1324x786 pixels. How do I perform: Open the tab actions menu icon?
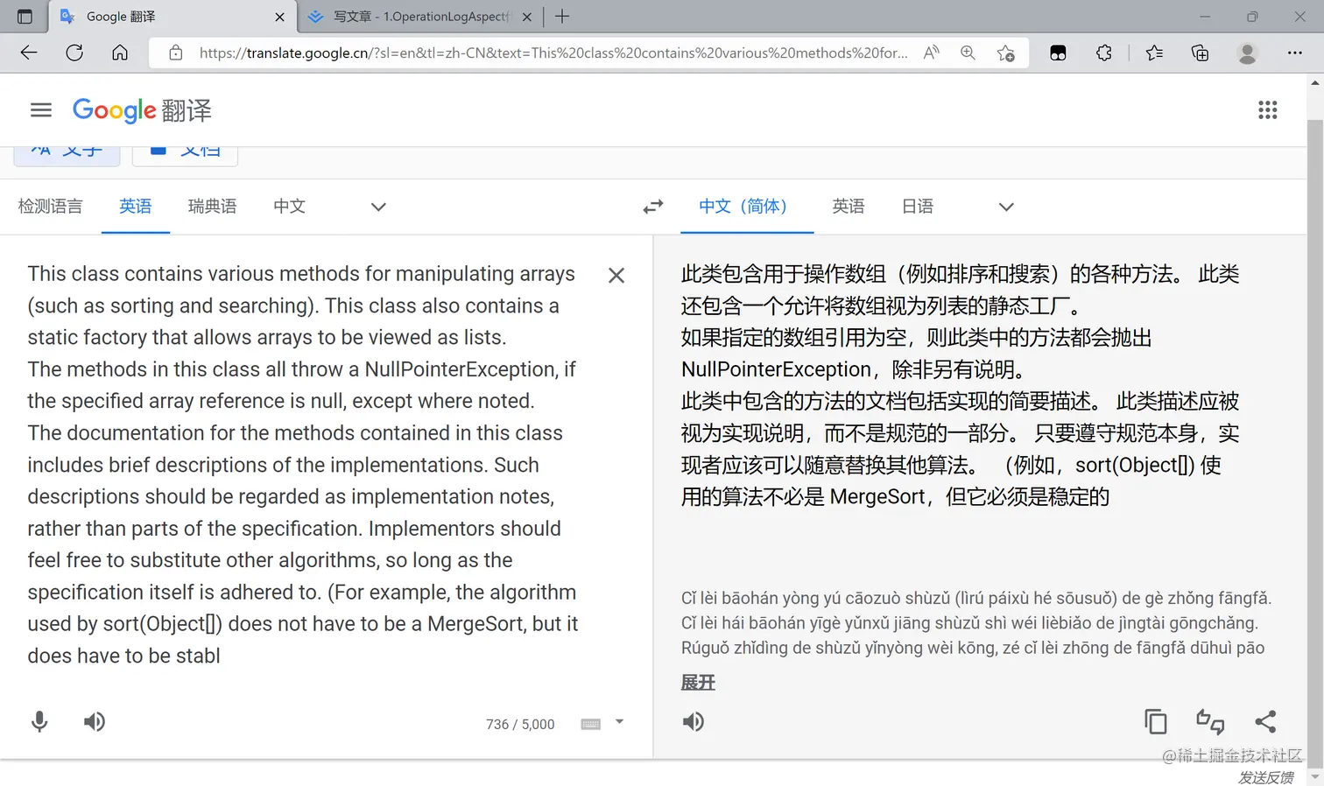tap(25, 16)
